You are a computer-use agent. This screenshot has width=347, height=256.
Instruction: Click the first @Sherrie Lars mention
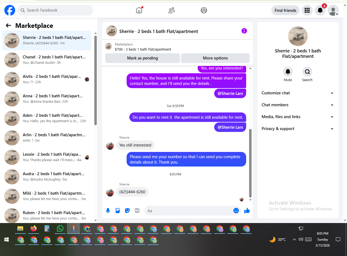pos(230,94)
